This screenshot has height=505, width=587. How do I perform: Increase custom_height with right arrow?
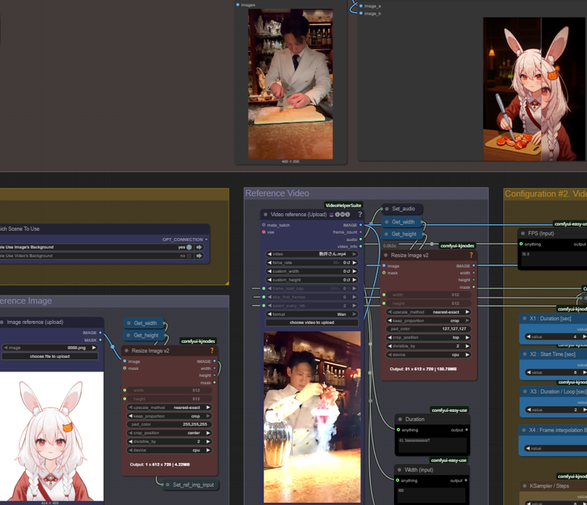(x=354, y=280)
